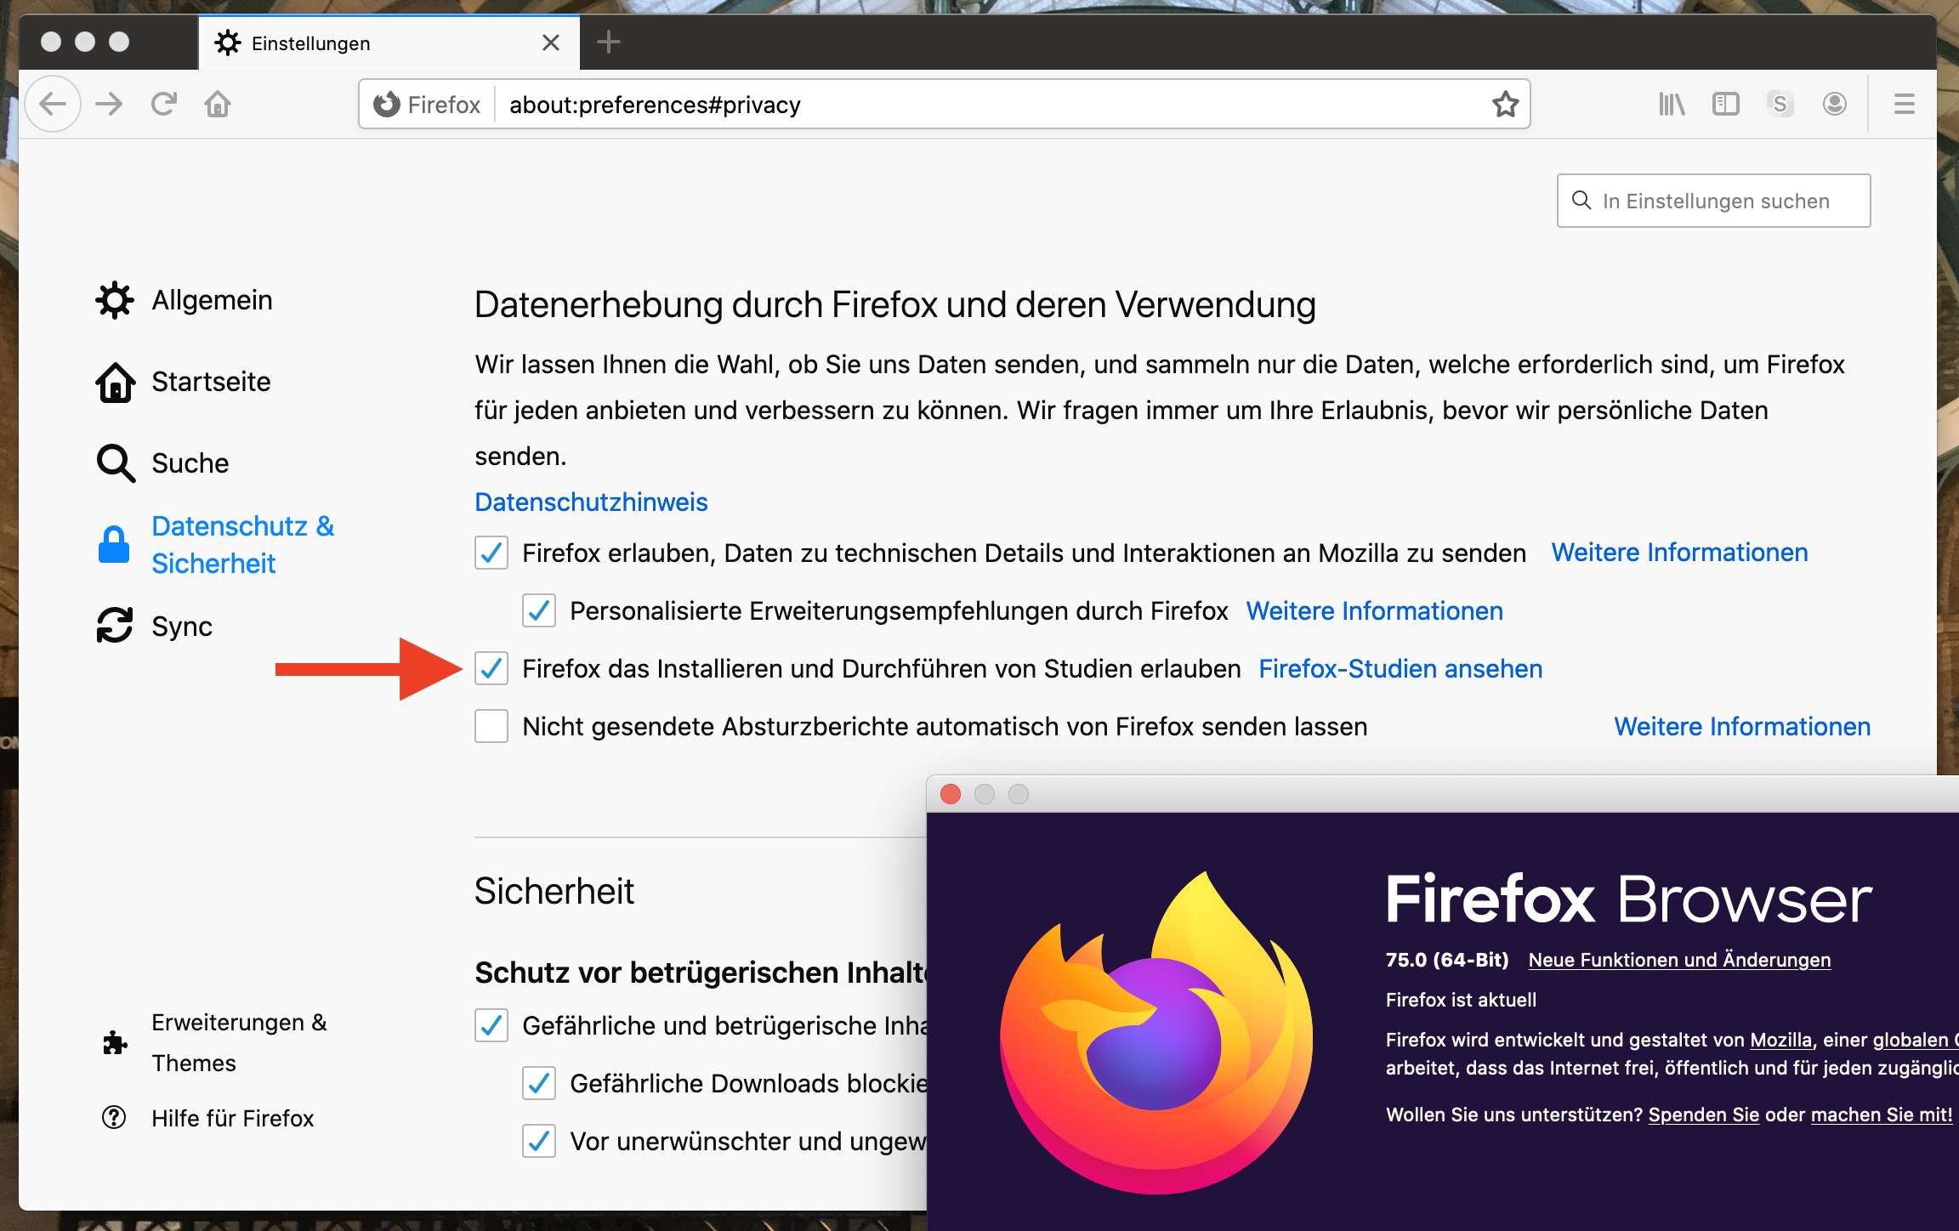Show sidebars via toolbar icon
Viewport: 1959px width, 1231px height.
(x=1726, y=104)
